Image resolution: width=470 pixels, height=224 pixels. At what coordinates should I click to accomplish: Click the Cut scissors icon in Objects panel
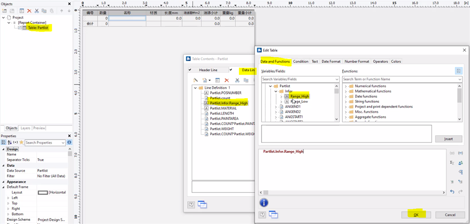click(37, 11)
